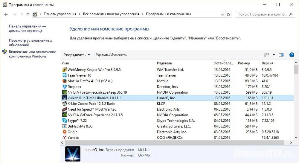The height and width of the screenshot is (163, 299).
Task: Click the K-Lite Codec Pack icon
Action: click(x=65, y=103)
